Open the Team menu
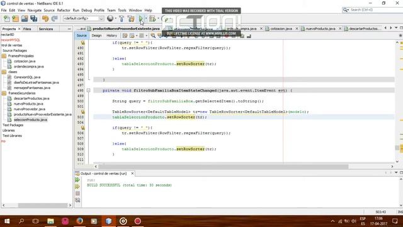 (111, 10)
